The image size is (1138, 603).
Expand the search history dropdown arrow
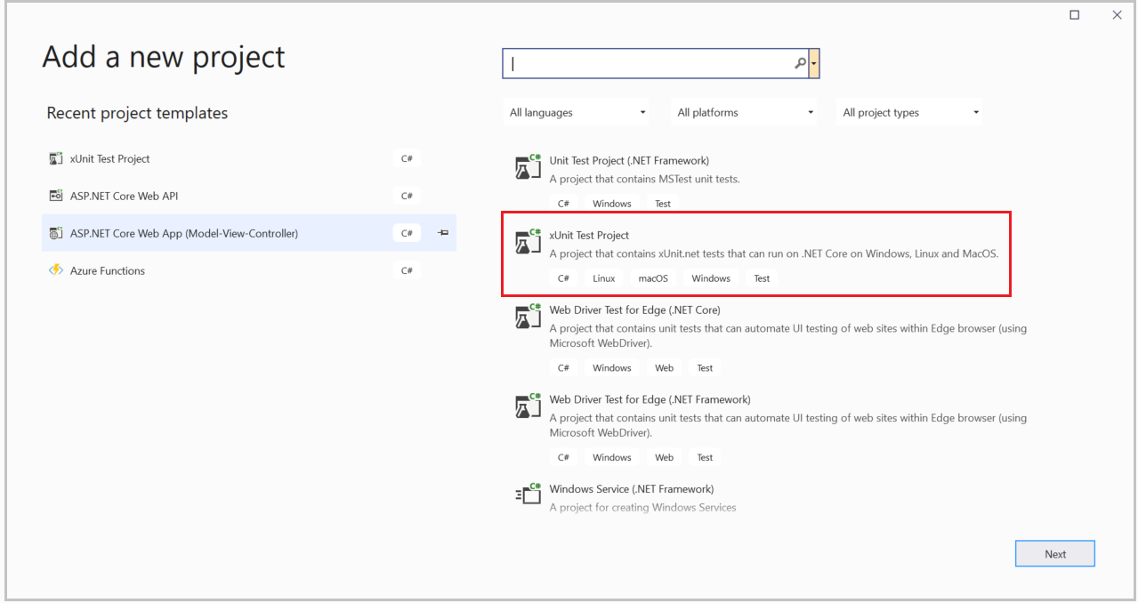point(814,63)
